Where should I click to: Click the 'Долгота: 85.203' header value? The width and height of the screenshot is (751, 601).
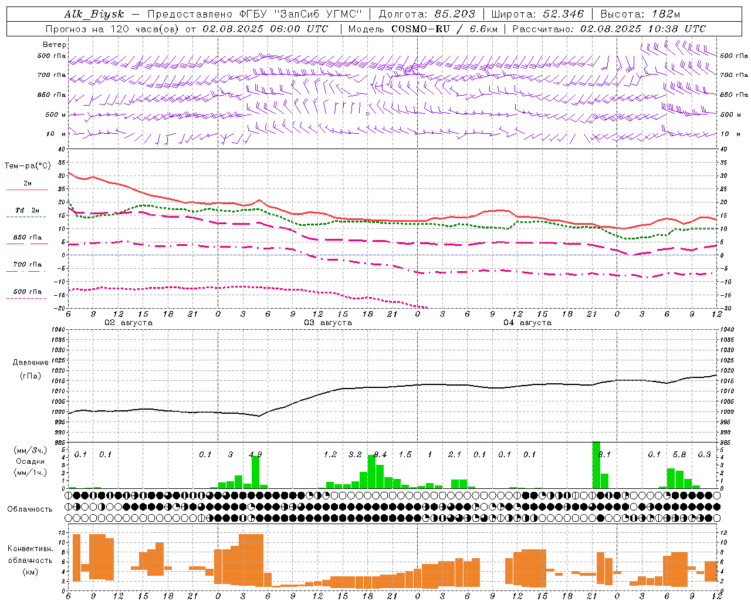click(x=427, y=14)
